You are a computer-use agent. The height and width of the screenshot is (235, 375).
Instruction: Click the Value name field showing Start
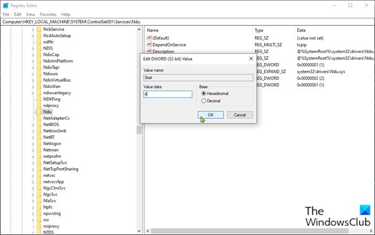[x=198, y=78]
